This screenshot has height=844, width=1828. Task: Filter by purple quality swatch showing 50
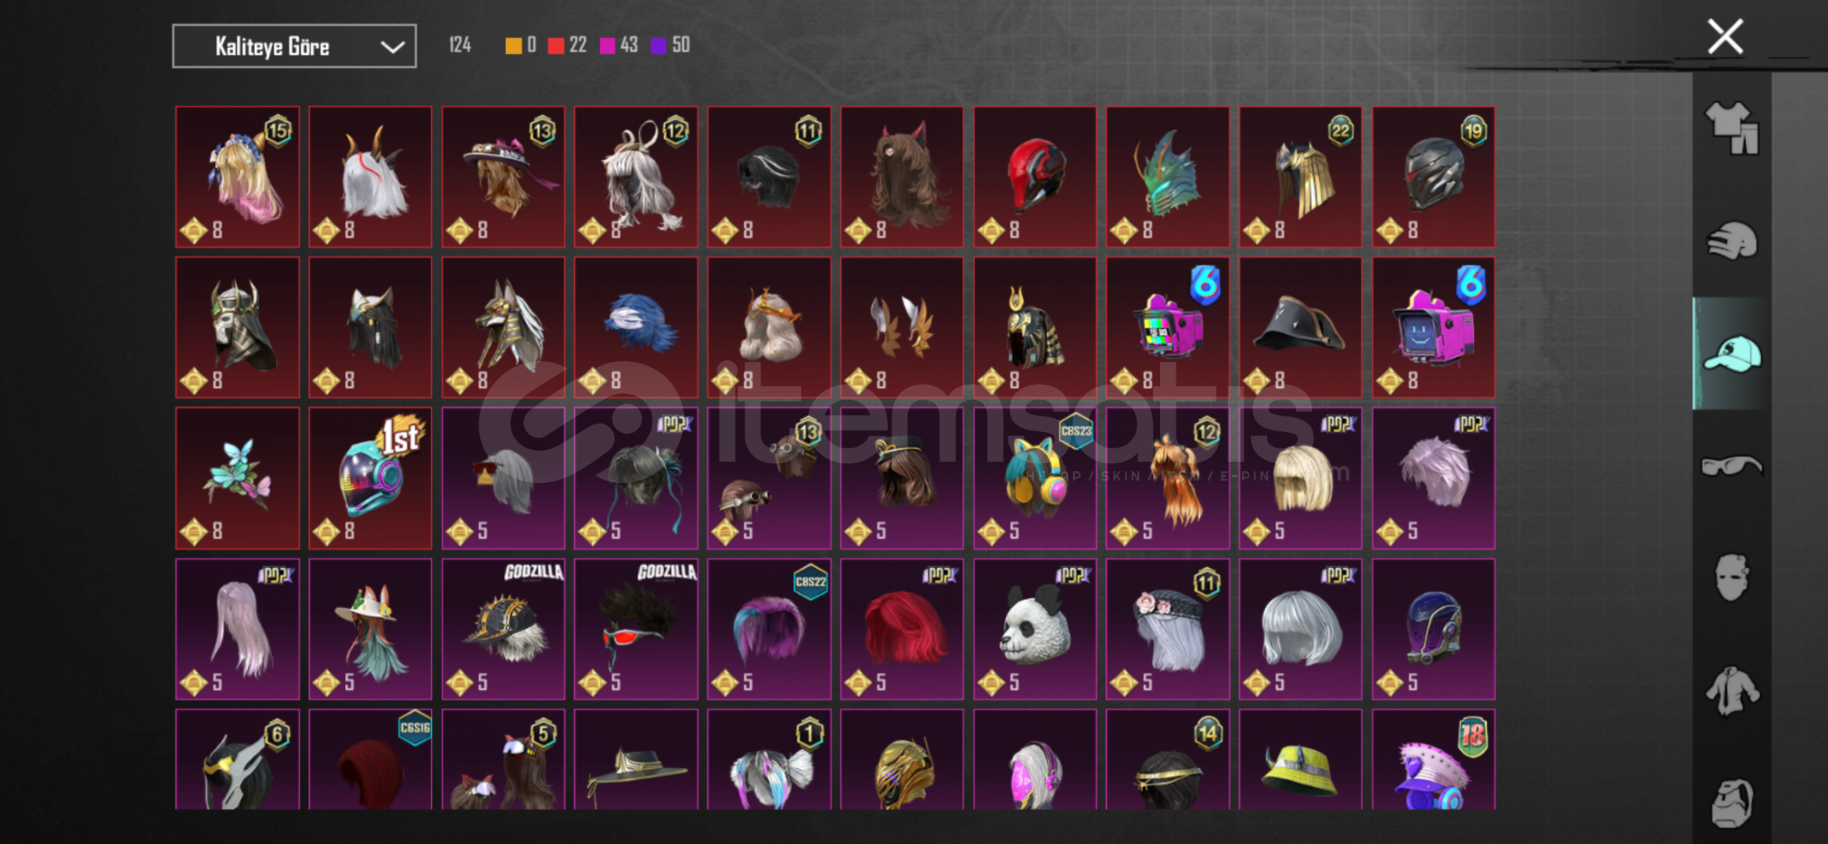pos(670,45)
